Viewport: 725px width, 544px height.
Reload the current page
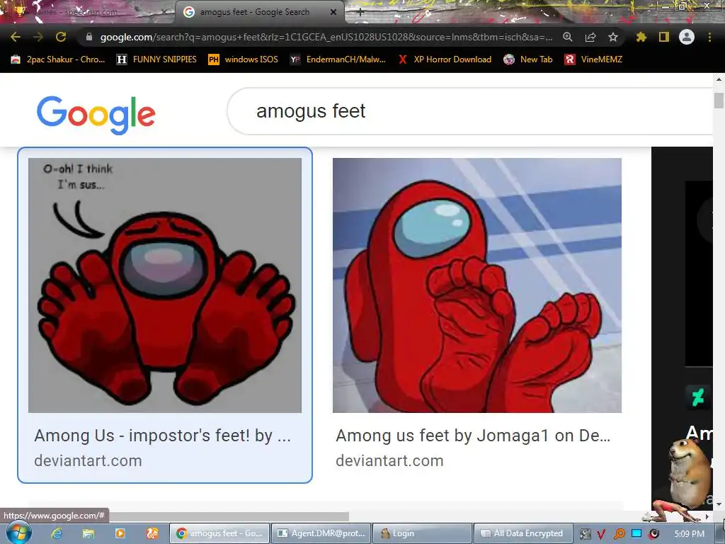pos(61,37)
